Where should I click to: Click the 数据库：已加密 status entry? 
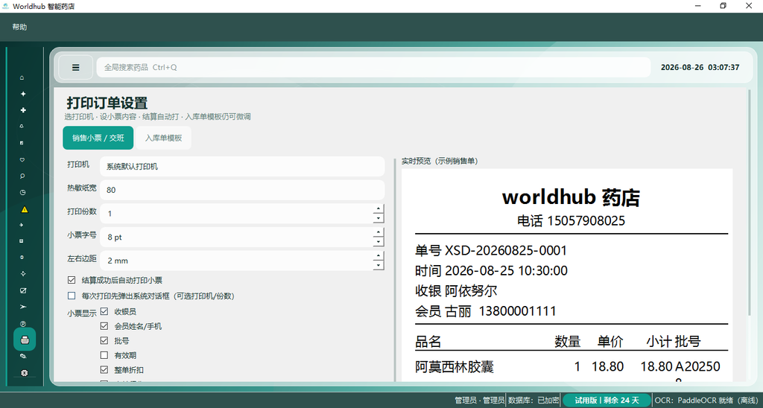click(534, 401)
